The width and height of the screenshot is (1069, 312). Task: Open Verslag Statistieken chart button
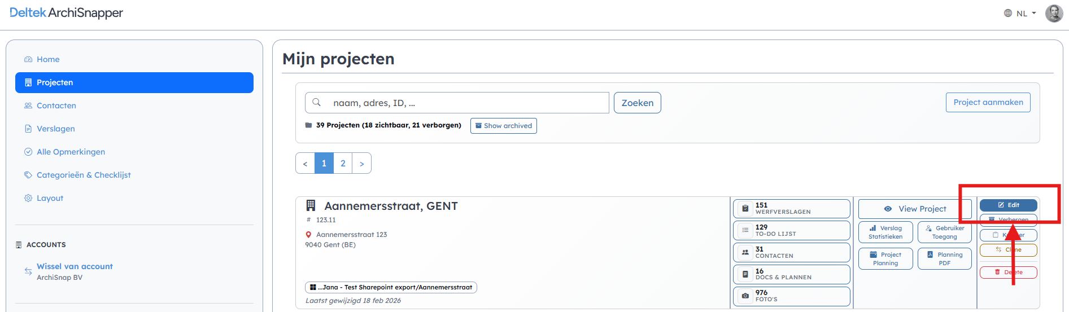click(885, 232)
